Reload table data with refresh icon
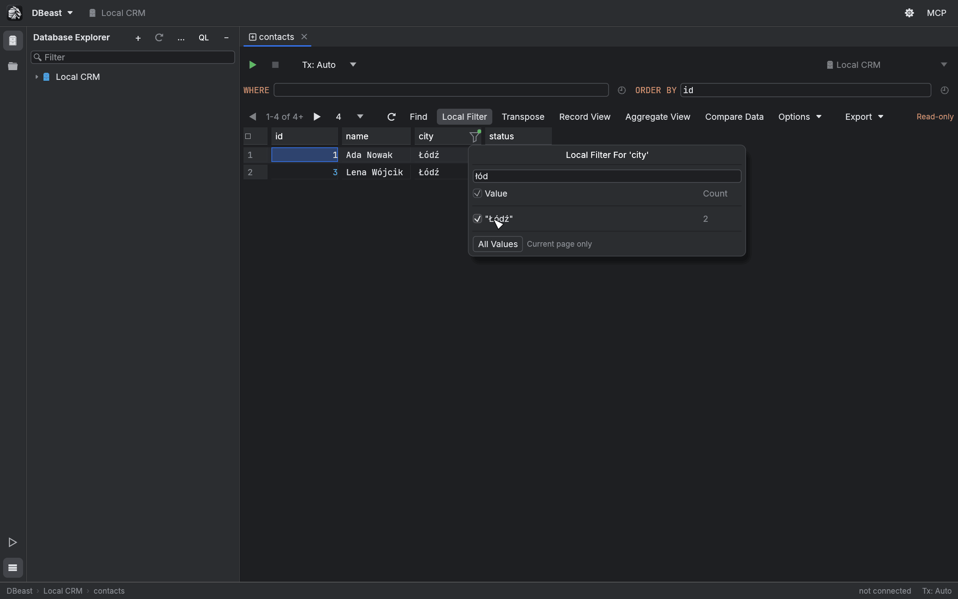The height and width of the screenshot is (599, 958). coord(391,117)
